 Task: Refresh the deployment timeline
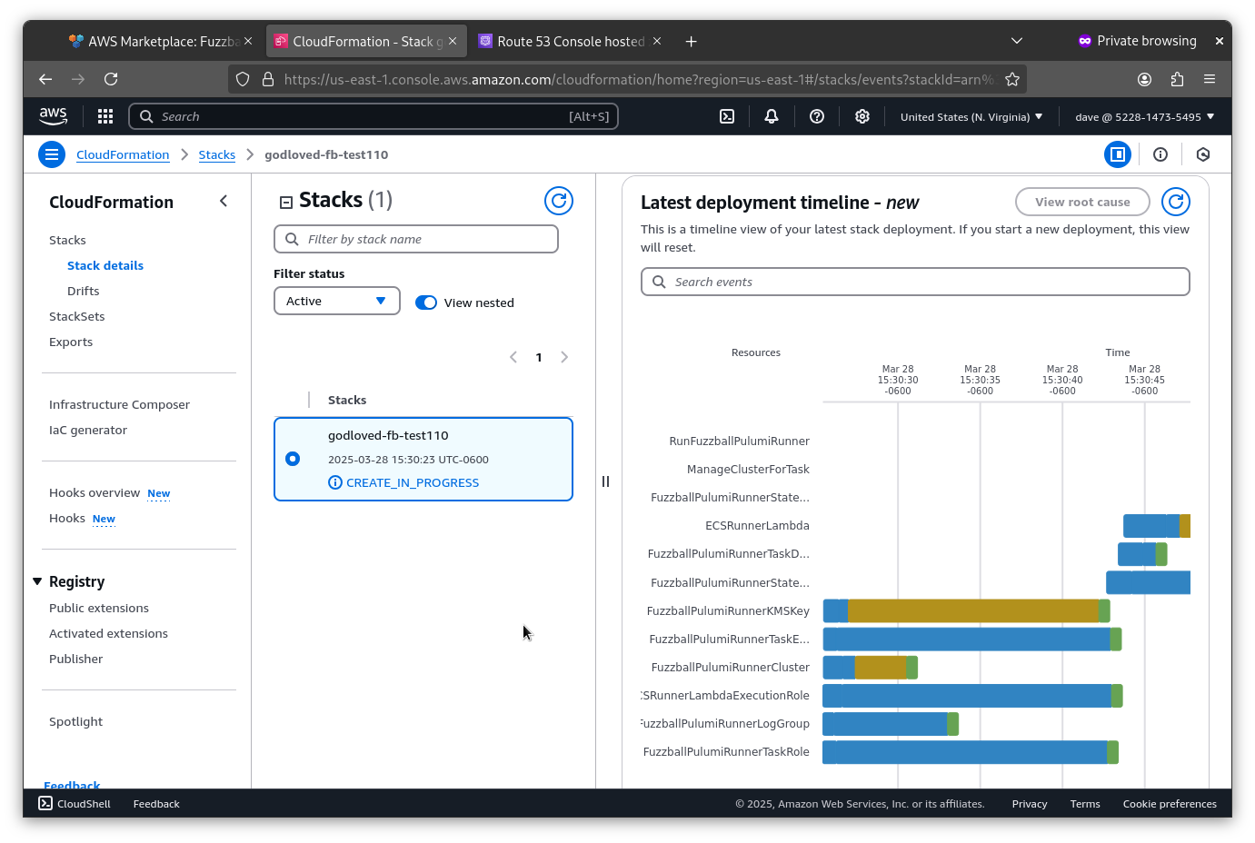tap(1176, 202)
